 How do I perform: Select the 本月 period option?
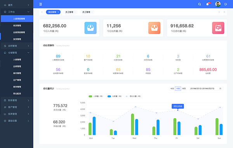pyautogui.click(x=184, y=89)
